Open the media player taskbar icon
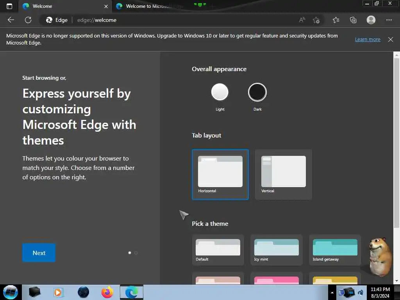400x300 pixels. tap(58, 292)
